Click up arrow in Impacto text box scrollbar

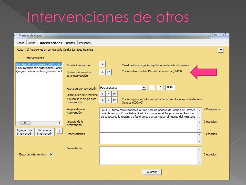coord(199,122)
